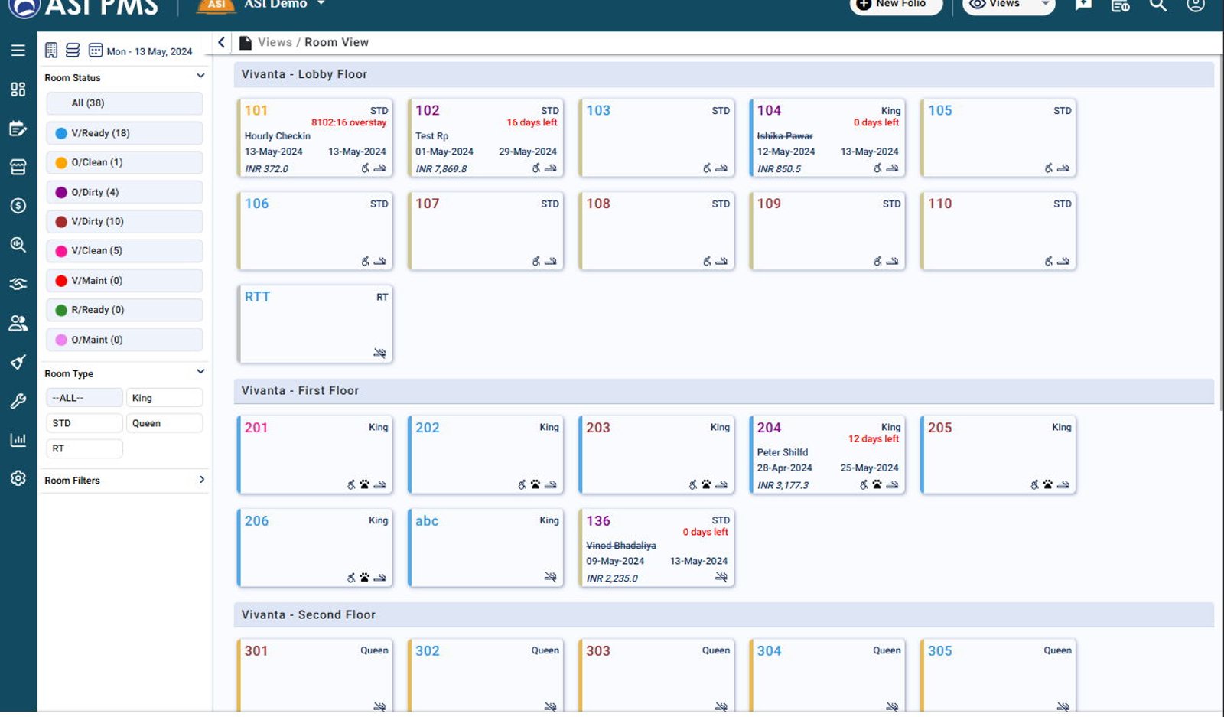The image size is (1224, 717).
Task: Open the settings gear icon in sidebar
Action: 18,478
